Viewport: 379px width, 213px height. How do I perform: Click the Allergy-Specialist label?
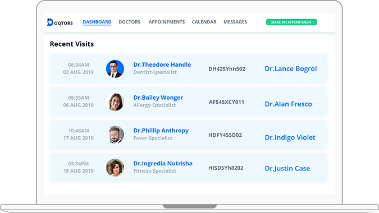(154, 105)
